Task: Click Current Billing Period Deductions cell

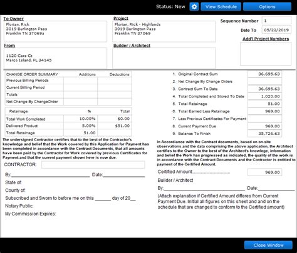Action: [115, 87]
